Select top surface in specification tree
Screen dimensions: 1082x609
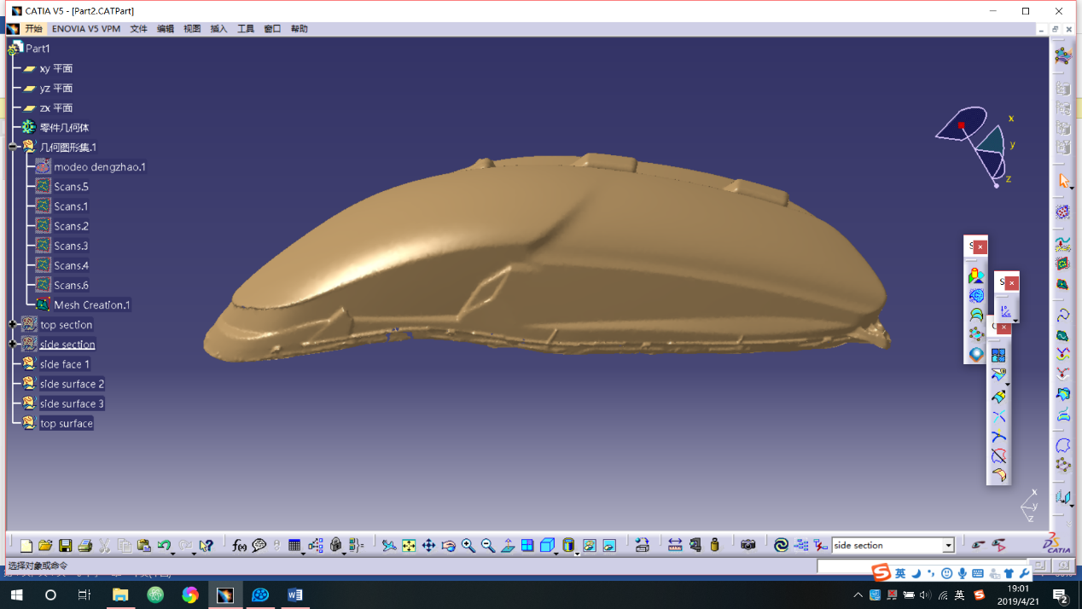(66, 423)
